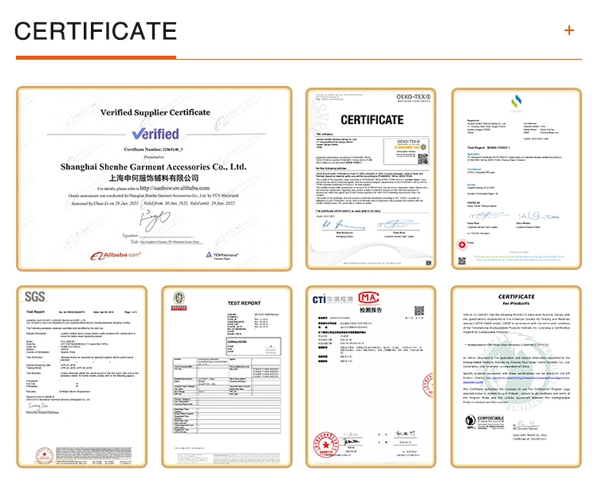
Task: Open the Verified Supplier Certificate image
Action: 155,179
